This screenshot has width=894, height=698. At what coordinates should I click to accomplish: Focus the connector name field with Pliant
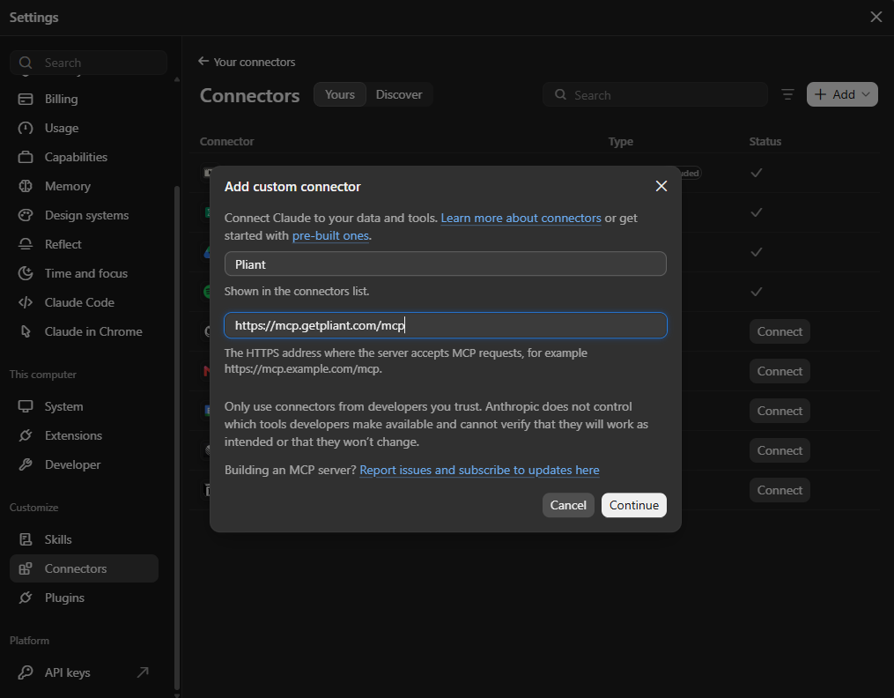point(446,264)
